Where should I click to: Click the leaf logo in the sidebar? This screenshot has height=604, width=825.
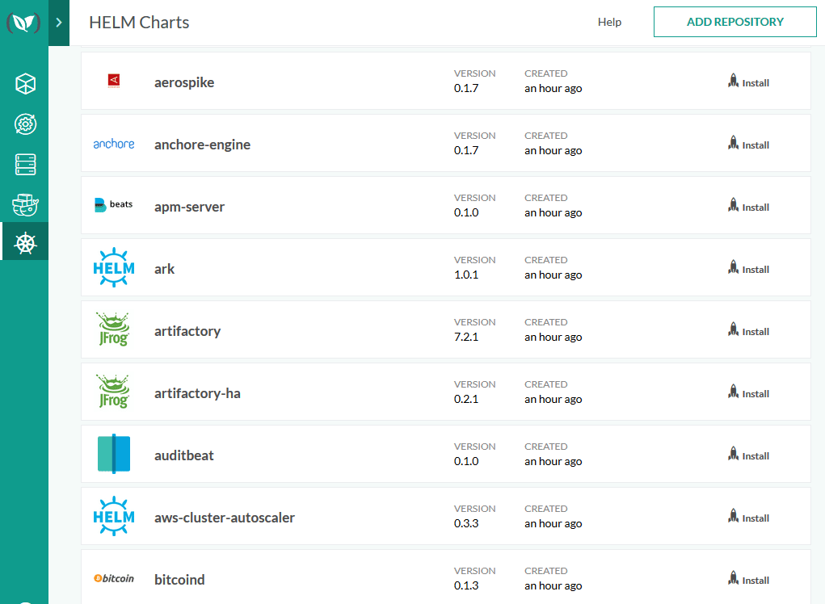(23, 23)
